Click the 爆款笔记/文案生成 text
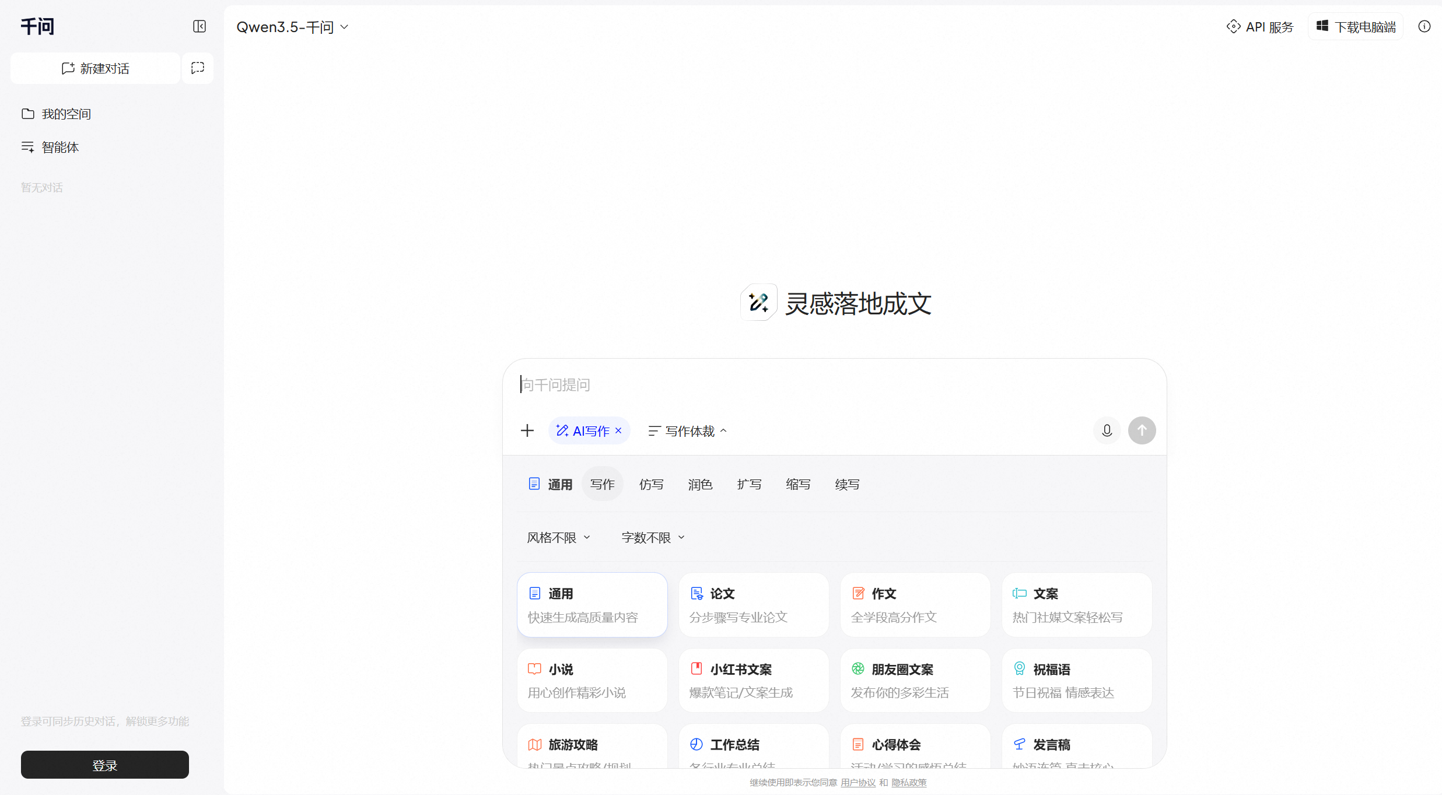The width and height of the screenshot is (1442, 795). [x=741, y=692]
